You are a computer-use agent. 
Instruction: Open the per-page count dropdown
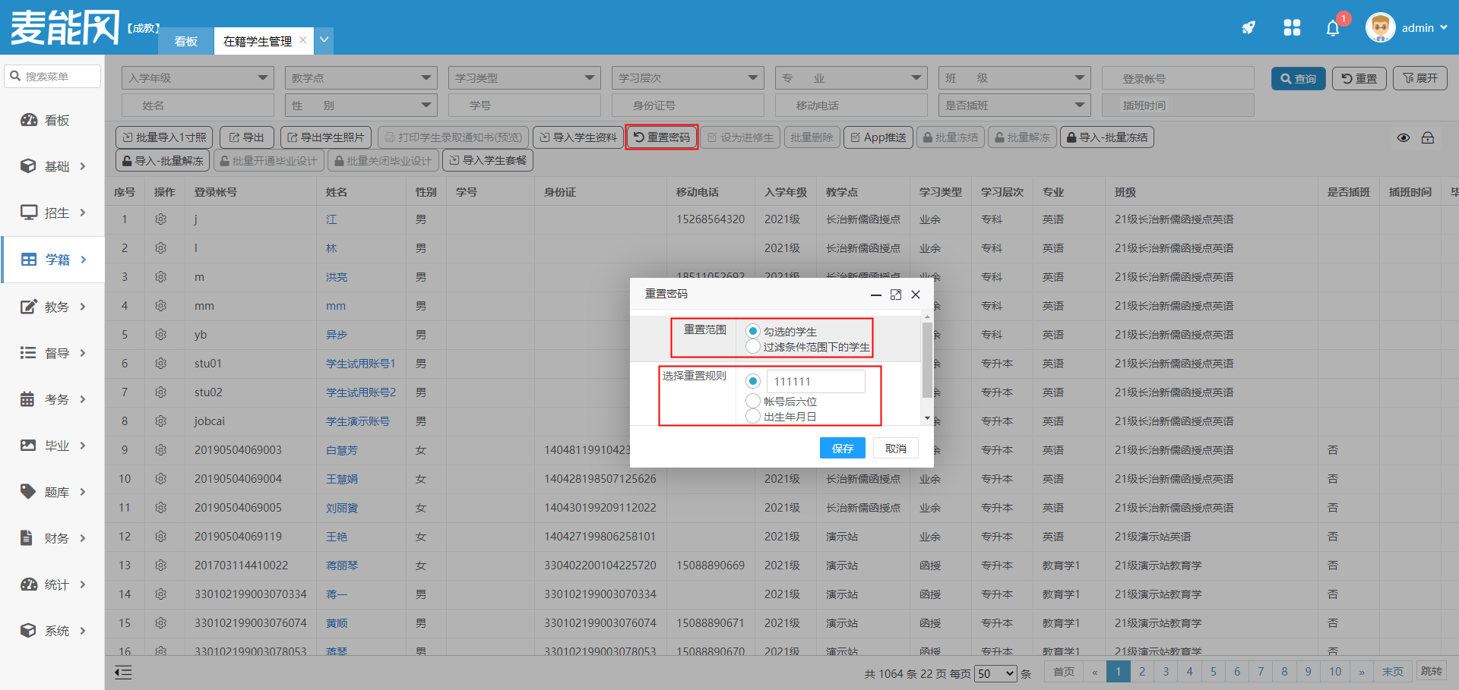(x=996, y=673)
